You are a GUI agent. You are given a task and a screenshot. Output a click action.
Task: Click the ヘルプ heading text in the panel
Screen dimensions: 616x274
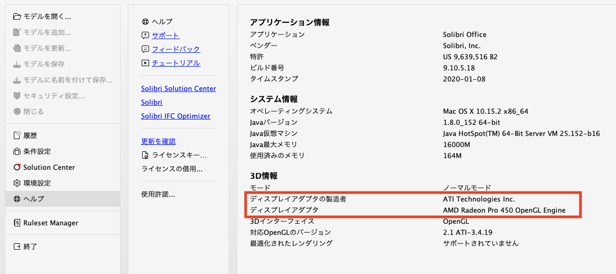tap(162, 22)
